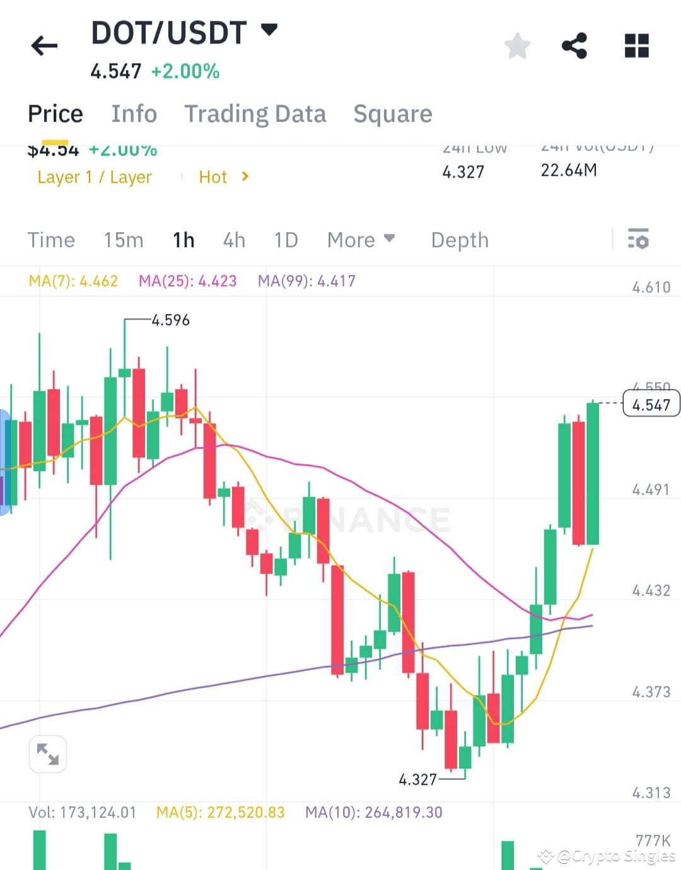The height and width of the screenshot is (870, 681).
Task: Open the share icon
Action: (574, 45)
